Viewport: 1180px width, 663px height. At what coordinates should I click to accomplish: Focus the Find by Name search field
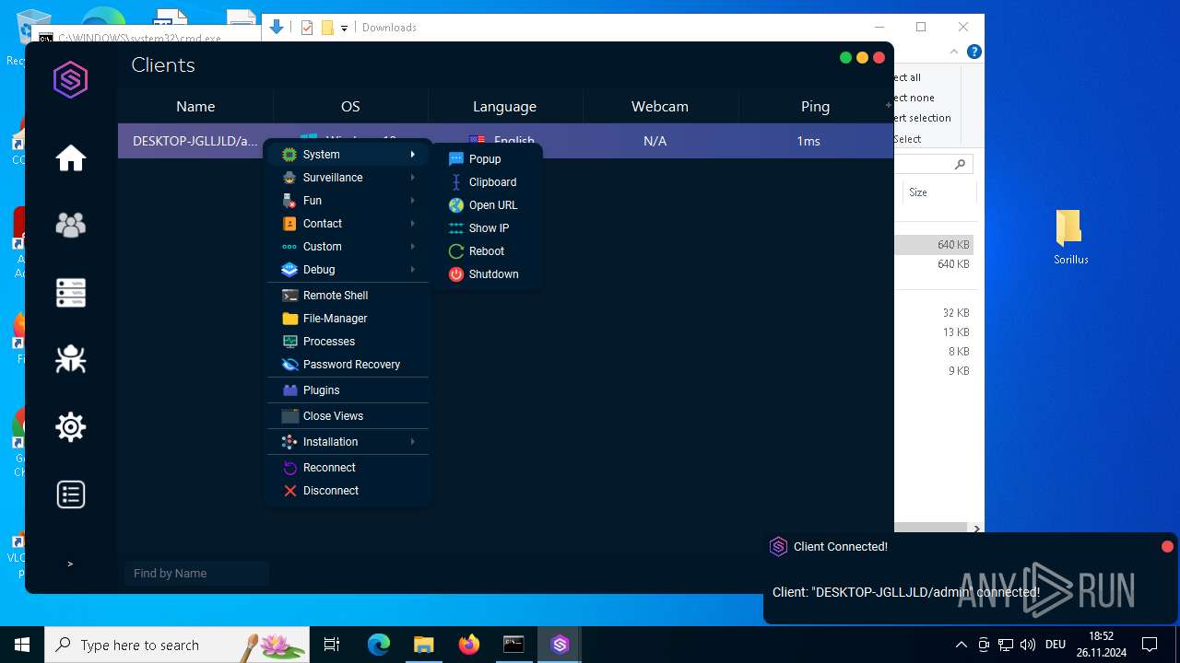coord(196,574)
